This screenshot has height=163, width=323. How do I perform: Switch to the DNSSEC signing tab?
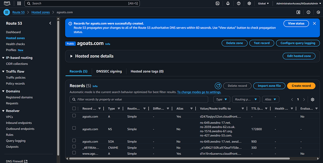(109, 71)
